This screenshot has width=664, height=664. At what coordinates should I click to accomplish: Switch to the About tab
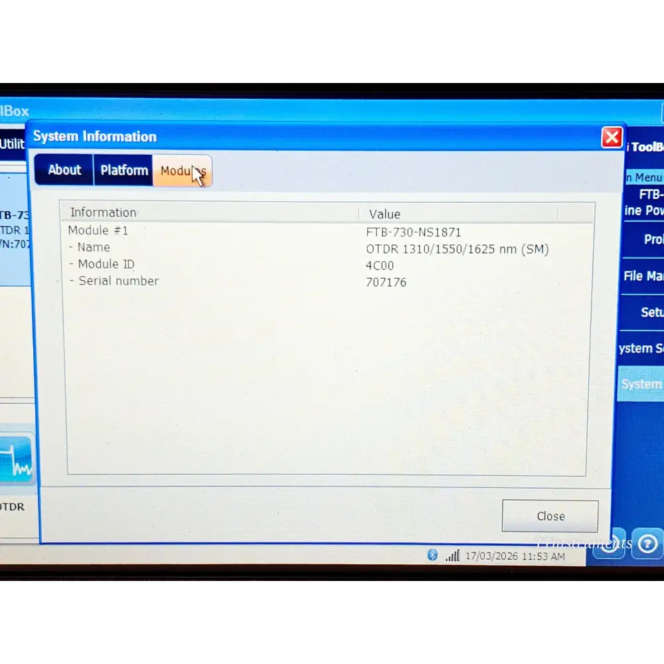[x=64, y=170]
